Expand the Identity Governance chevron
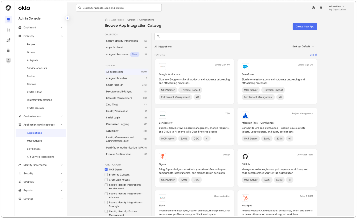This screenshot has width=357, height=219. (62, 165)
